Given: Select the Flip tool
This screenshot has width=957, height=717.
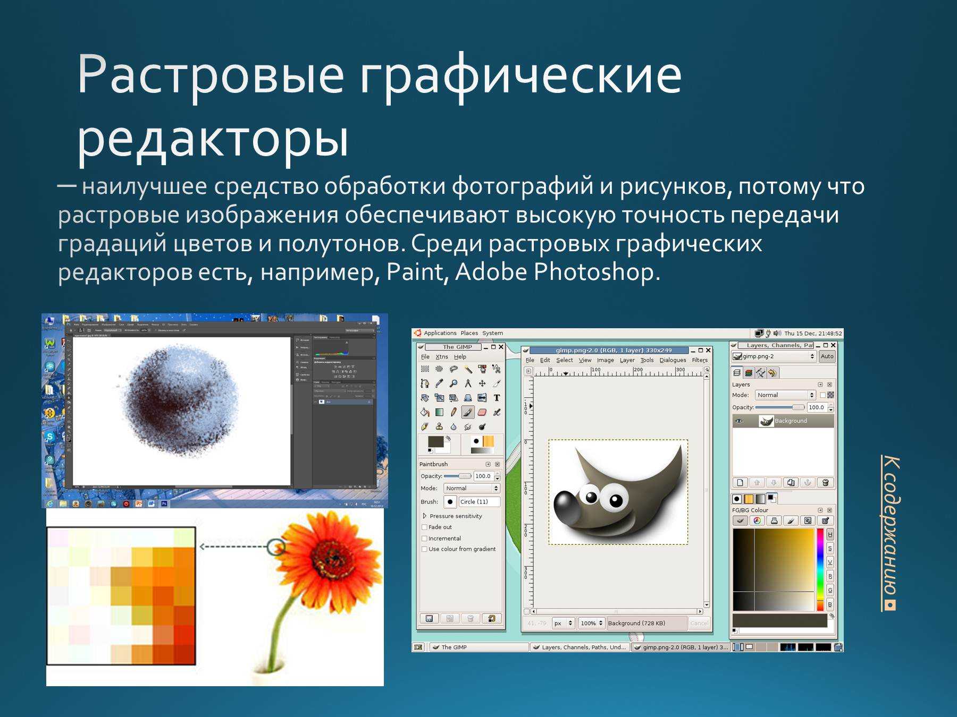Looking at the screenshot, I should (482, 398).
